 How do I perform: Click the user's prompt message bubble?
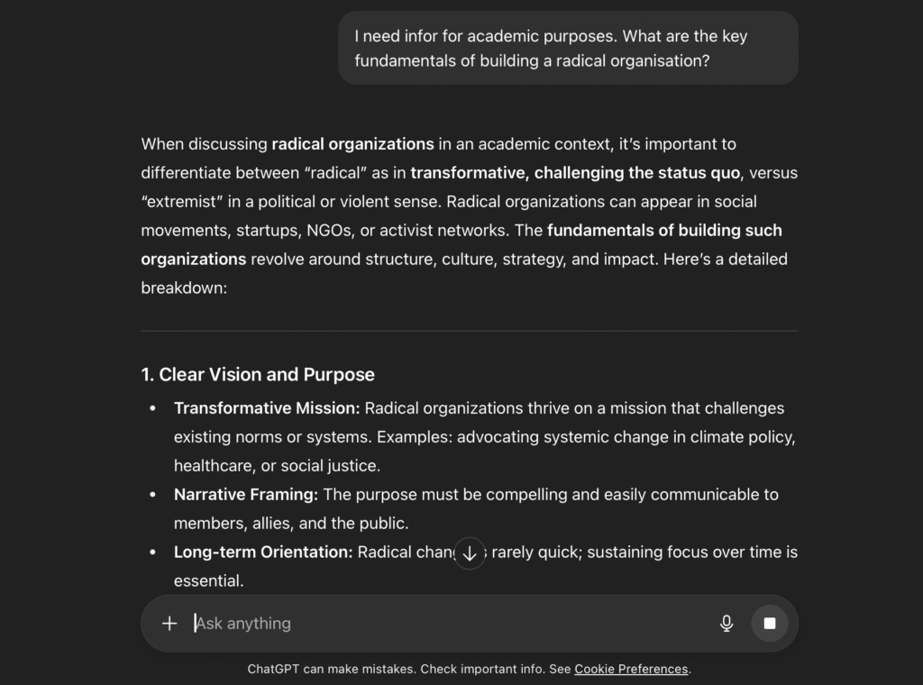(x=568, y=49)
